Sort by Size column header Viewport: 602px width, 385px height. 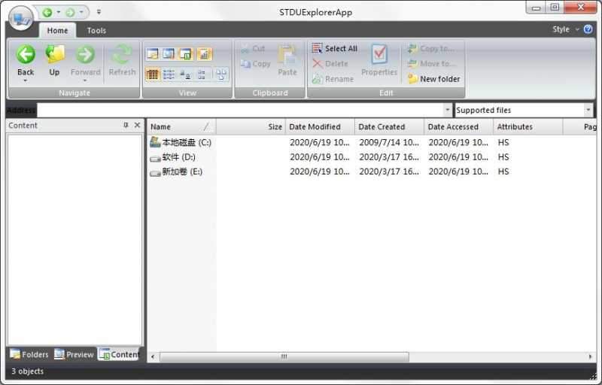tap(251, 127)
